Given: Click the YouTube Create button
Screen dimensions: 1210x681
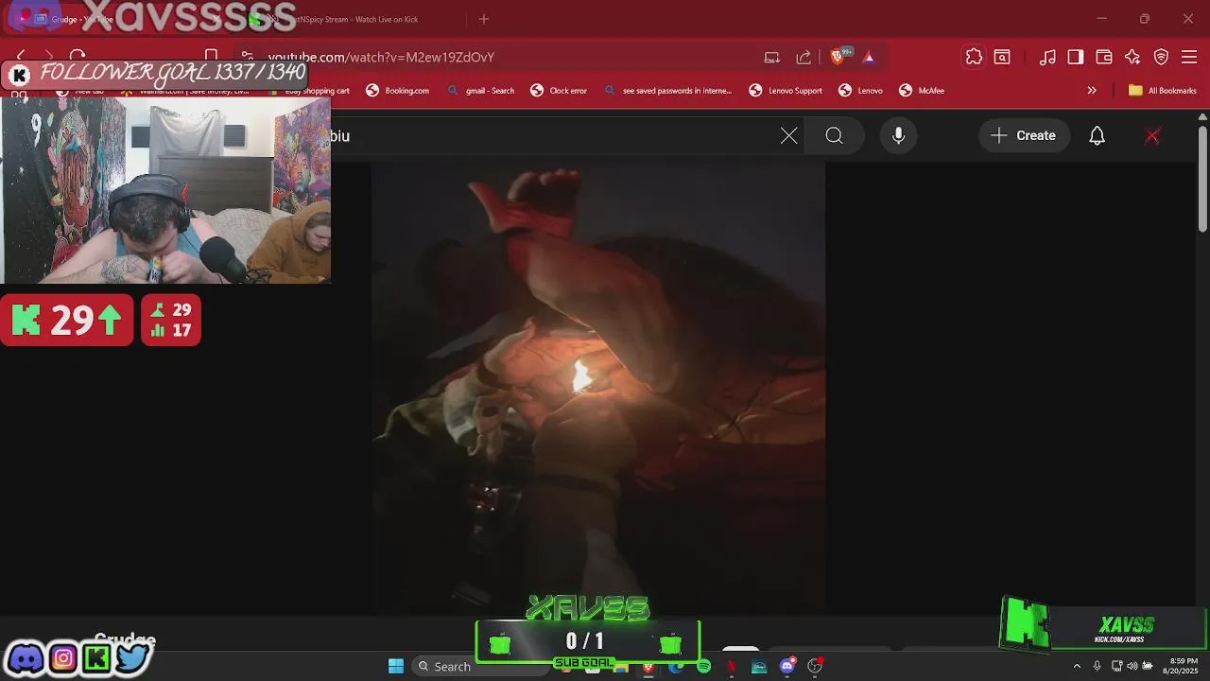Looking at the screenshot, I should pos(1024,135).
